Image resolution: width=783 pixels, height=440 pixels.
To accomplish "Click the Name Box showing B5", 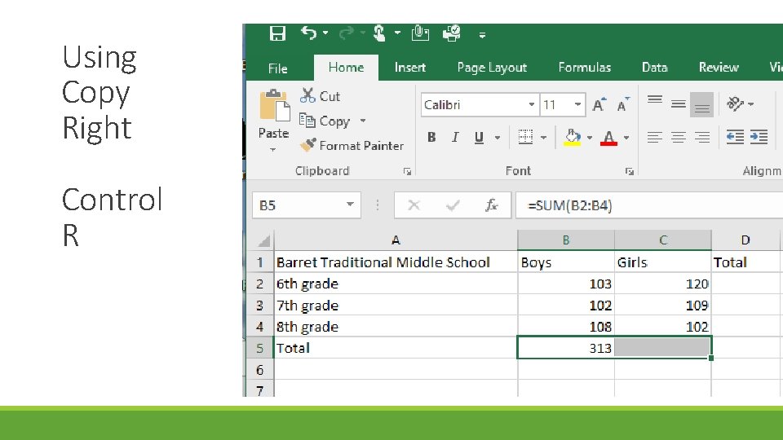I will (x=299, y=205).
